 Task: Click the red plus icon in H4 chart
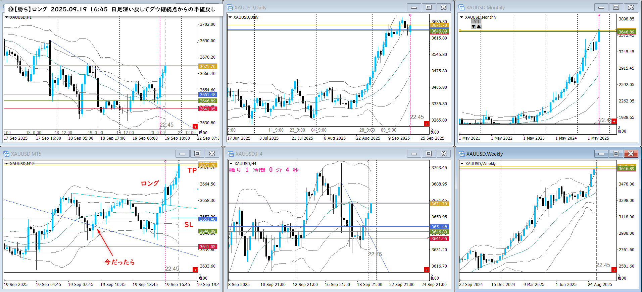click(x=427, y=270)
